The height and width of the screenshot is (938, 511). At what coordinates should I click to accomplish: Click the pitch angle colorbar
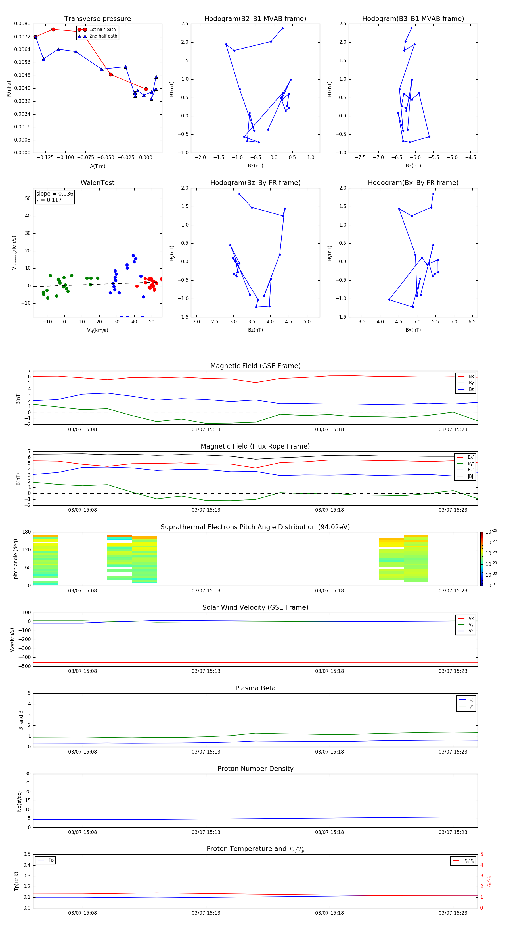click(x=481, y=559)
